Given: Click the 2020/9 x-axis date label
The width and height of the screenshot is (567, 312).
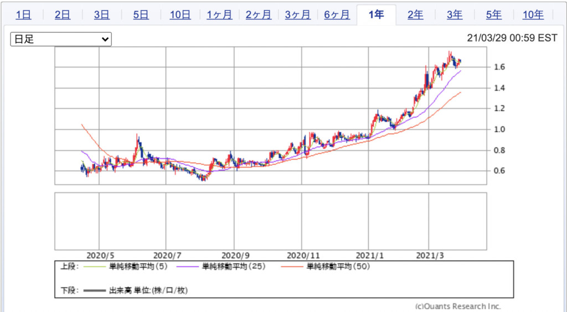Looking at the screenshot, I should 235,256.
